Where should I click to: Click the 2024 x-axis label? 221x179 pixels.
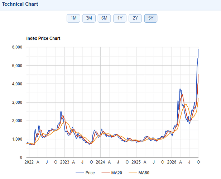[100, 162]
